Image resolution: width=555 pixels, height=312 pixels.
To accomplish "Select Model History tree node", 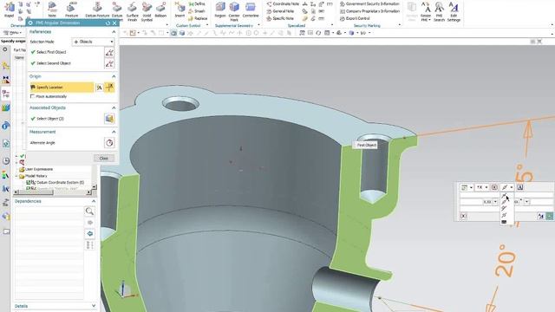I will coord(36,176).
